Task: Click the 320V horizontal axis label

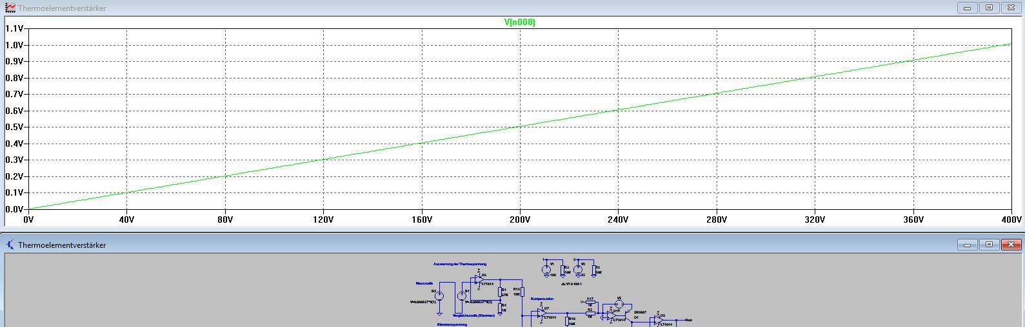Action: point(815,220)
